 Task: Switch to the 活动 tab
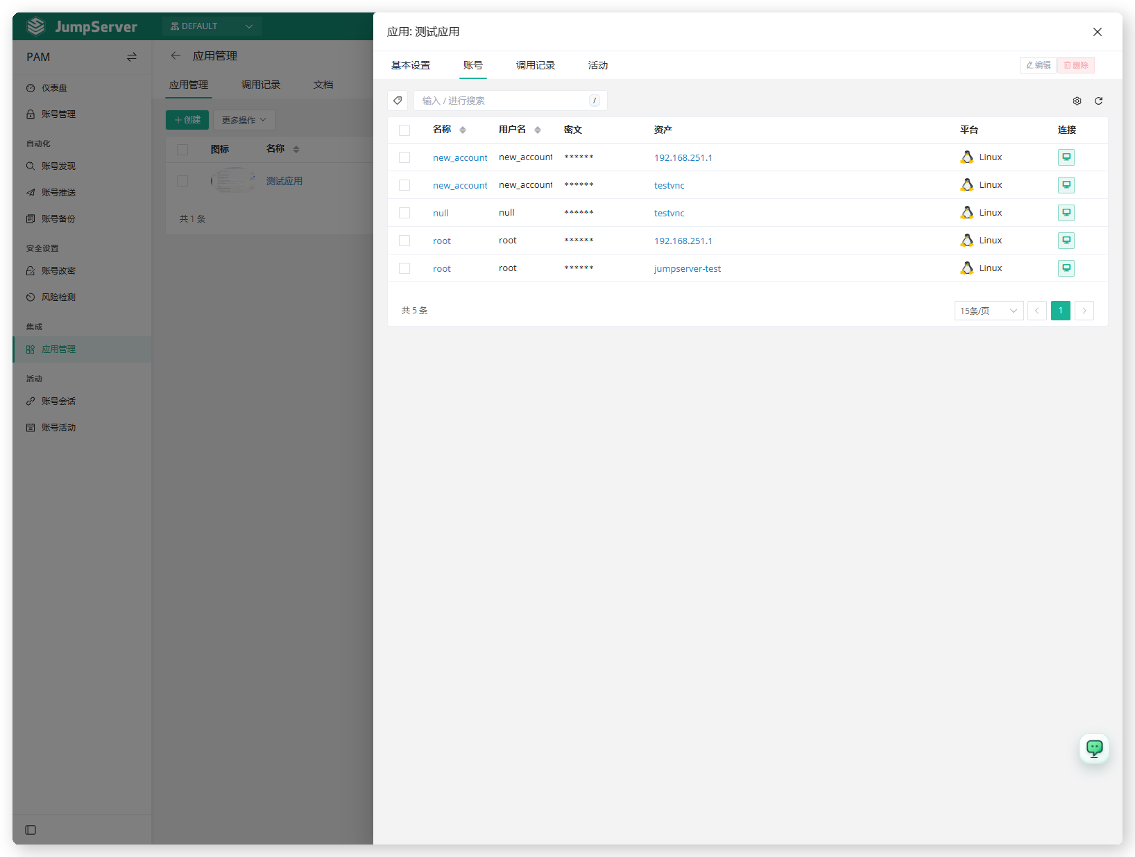(598, 65)
